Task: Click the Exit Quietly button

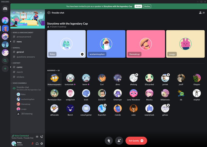Action: [x=136, y=141]
